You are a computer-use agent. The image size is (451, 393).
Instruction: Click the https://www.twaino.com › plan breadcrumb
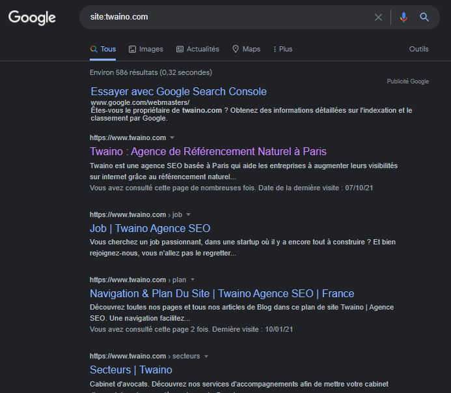coord(138,280)
